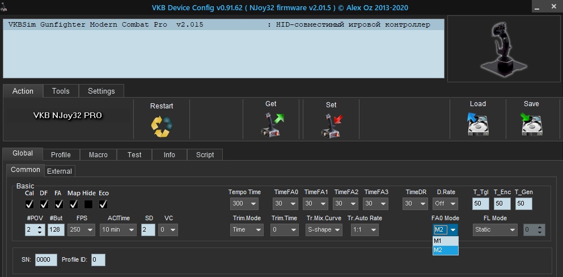
Task: Enable the Hide checkbox
Action: point(88,204)
